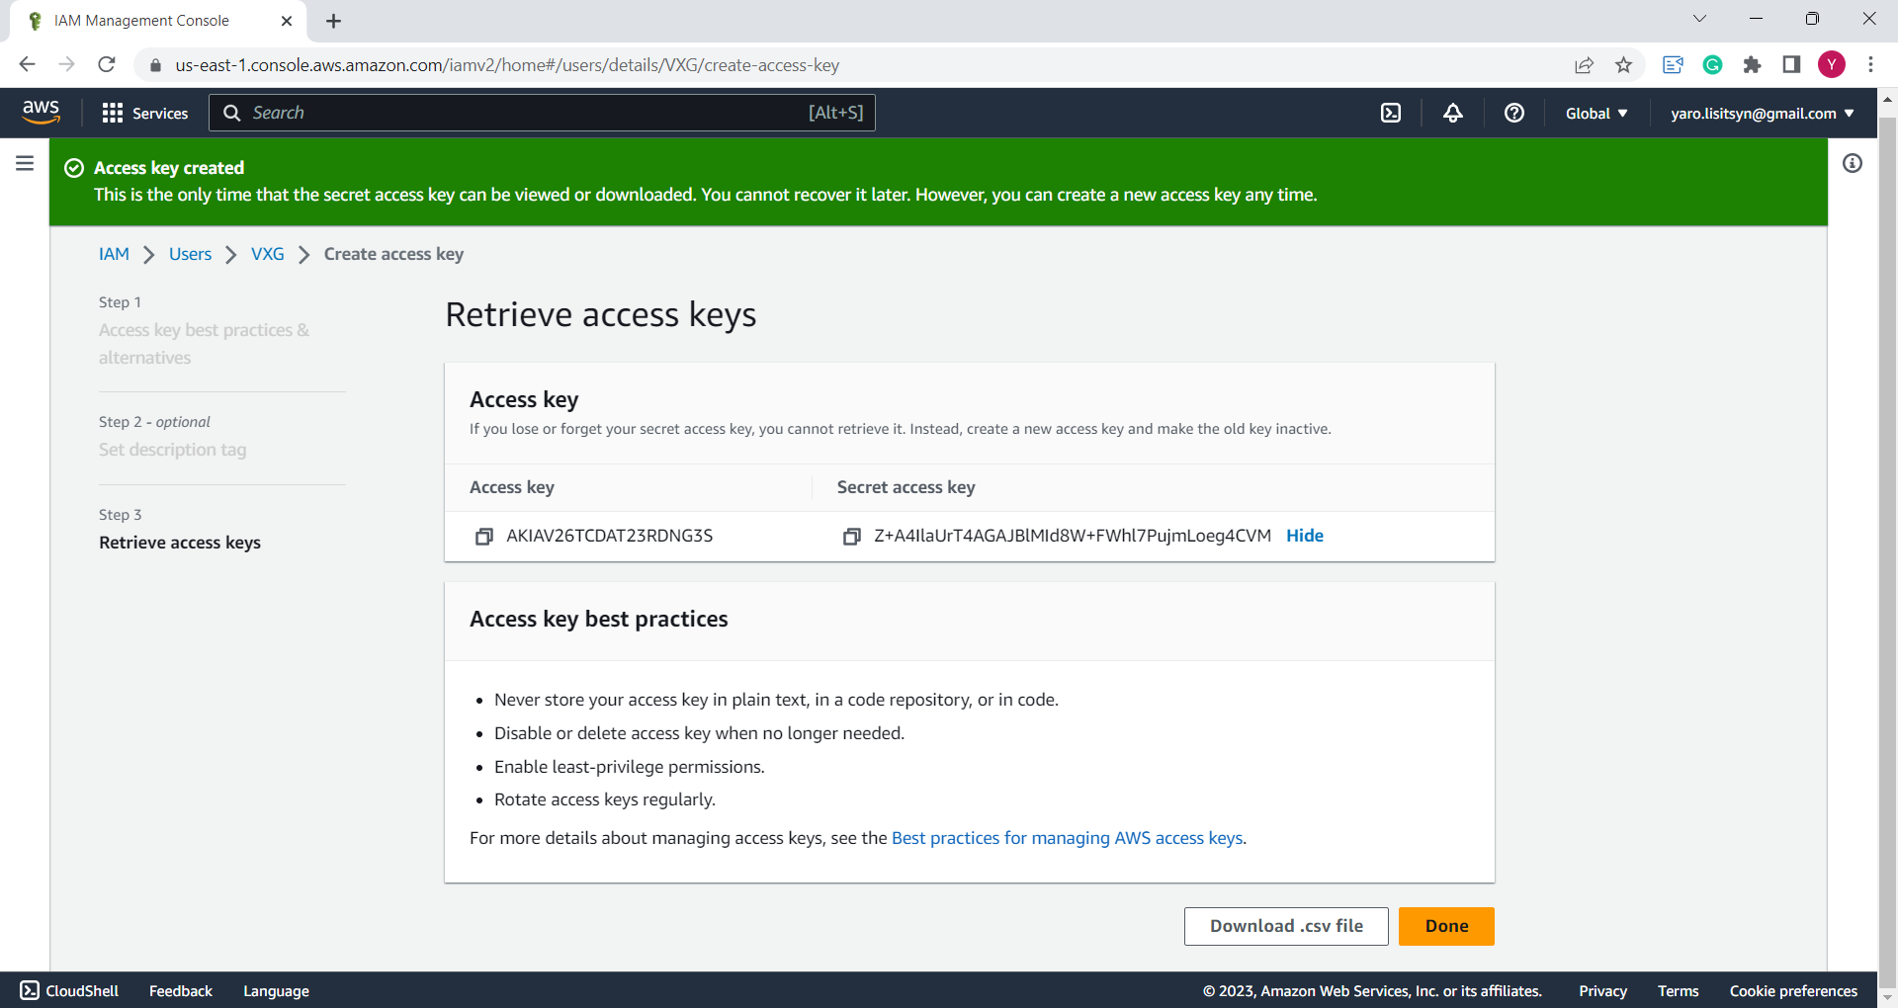Screen dimensions: 1898x1008
Task: Open the notifications bell
Action: pyautogui.click(x=1452, y=114)
